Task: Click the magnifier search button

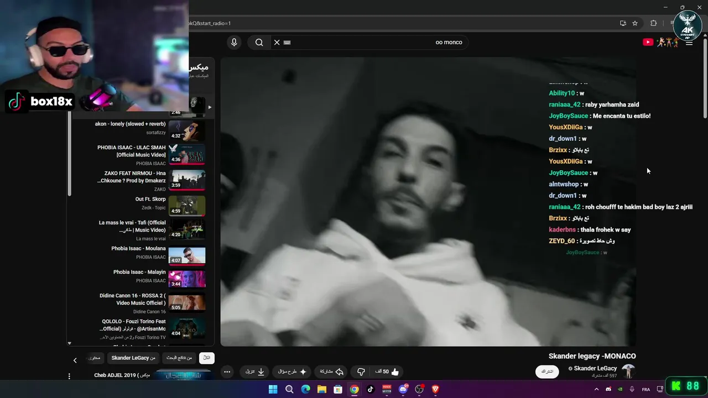Action: (x=259, y=43)
